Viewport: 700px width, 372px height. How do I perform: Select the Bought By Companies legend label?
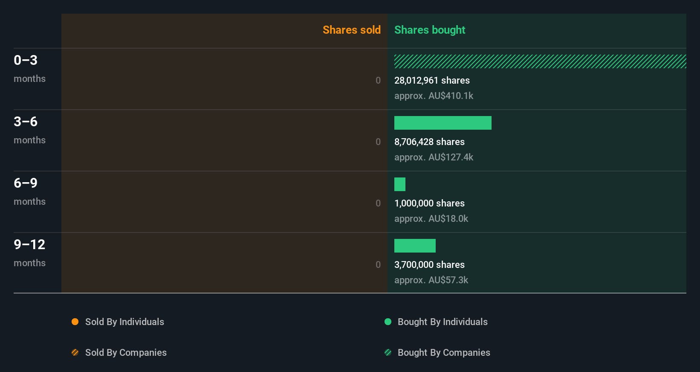[444, 352]
